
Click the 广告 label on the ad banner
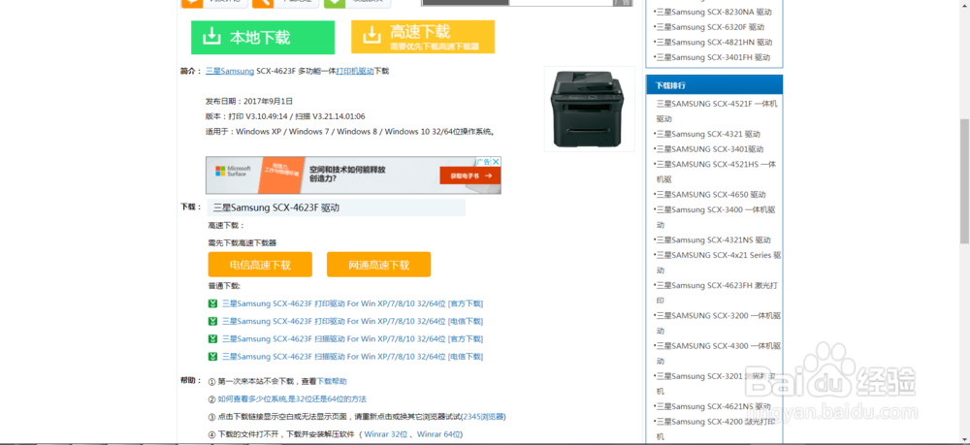click(483, 161)
